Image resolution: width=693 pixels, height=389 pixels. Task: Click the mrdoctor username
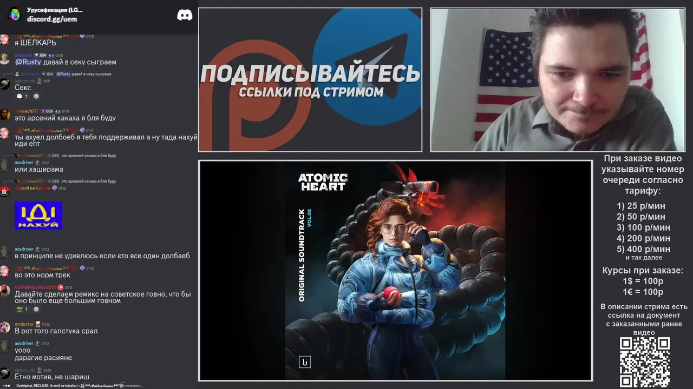(24, 325)
